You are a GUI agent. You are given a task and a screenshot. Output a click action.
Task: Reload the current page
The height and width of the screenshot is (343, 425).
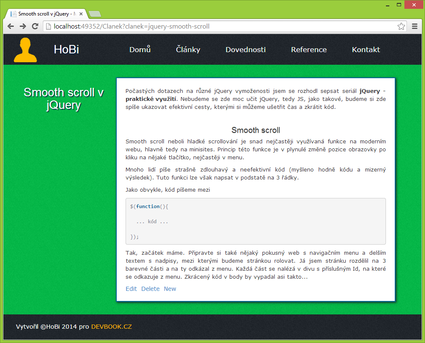[x=35, y=26]
